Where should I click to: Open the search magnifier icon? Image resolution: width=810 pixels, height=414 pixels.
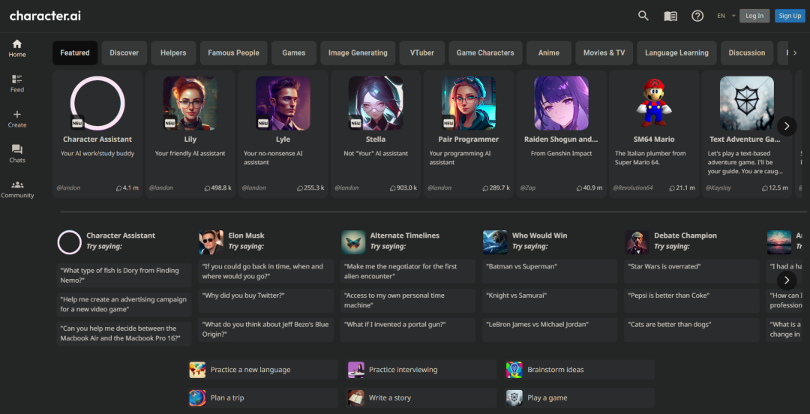(643, 16)
